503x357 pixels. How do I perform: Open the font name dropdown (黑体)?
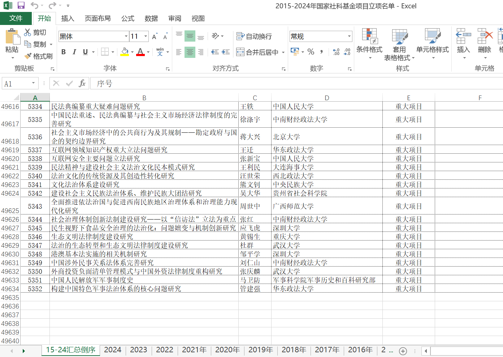[x=126, y=36]
